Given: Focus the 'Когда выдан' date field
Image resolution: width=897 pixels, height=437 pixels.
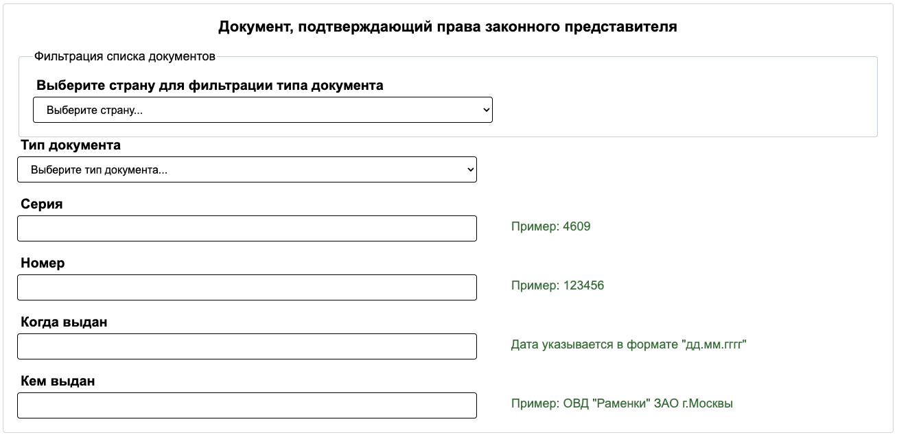Looking at the screenshot, I should pyautogui.click(x=246, y=346).
